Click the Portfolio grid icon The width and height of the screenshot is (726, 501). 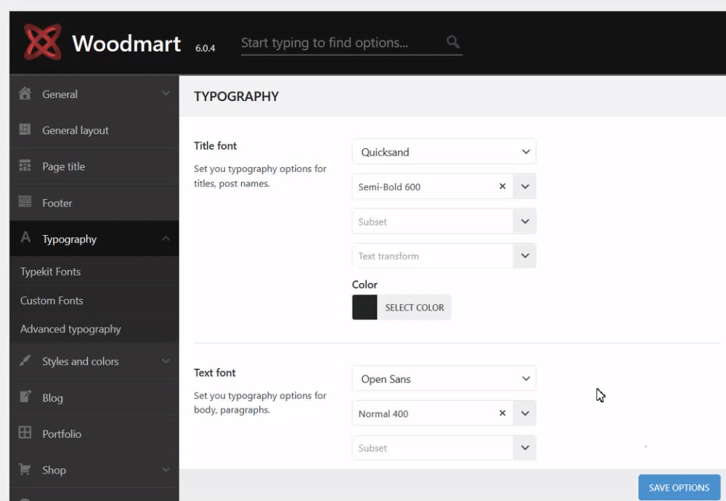[x=25, y=433]
